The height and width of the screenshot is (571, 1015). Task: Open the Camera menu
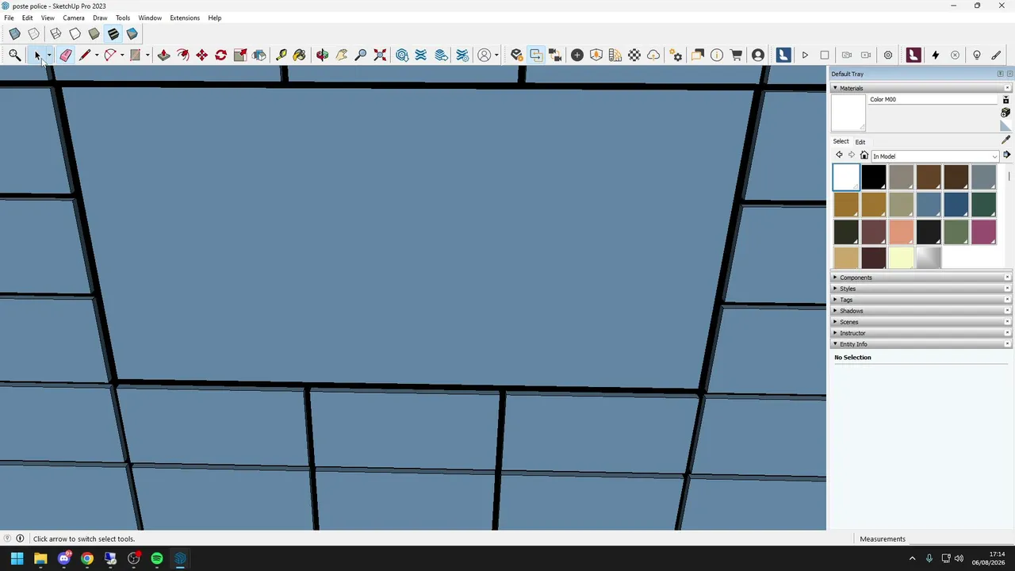74,17
